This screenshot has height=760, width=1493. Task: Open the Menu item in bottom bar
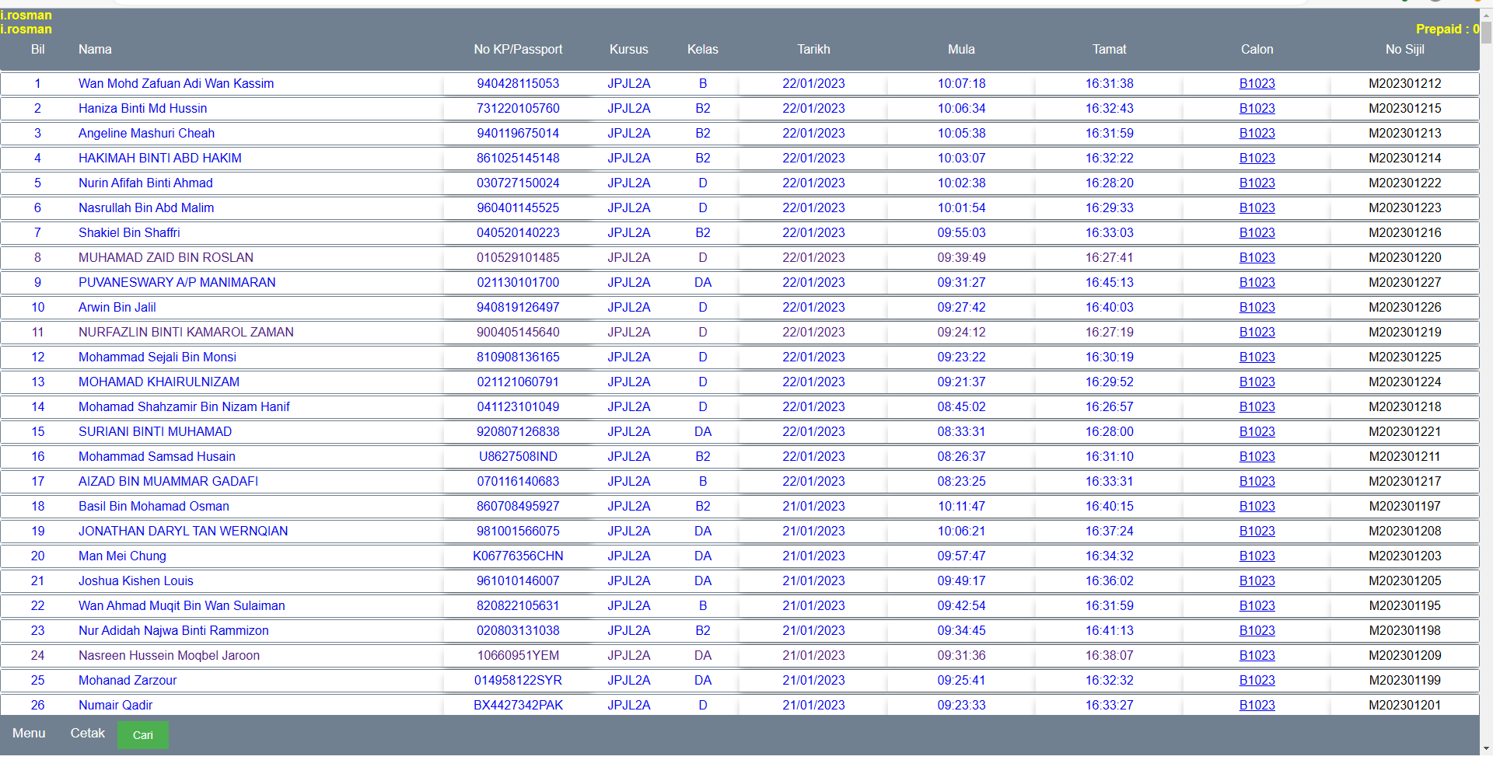(29, 733)
